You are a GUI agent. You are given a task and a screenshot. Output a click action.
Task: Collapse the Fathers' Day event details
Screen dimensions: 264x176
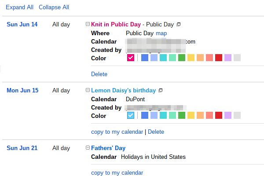click(x=88, y=148)
